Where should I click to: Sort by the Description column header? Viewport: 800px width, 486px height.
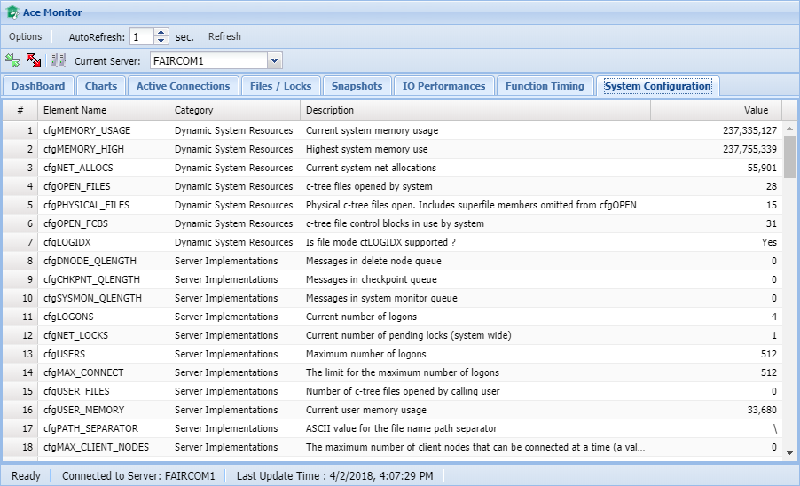click(475, 110)
